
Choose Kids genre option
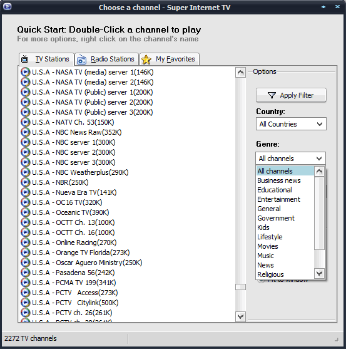point(285,227)
